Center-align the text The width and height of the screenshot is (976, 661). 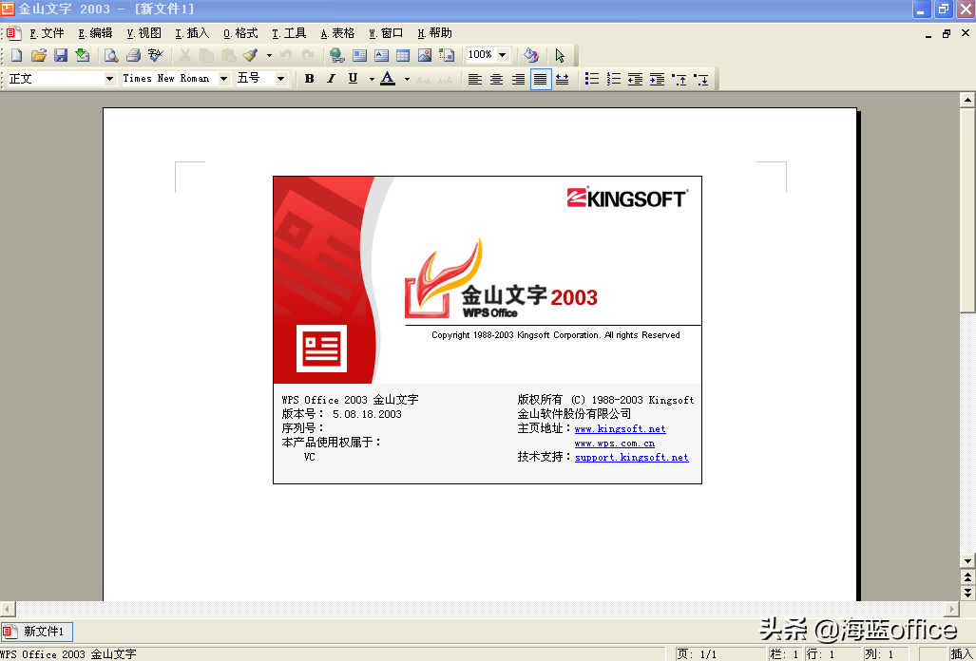(497, 79)
